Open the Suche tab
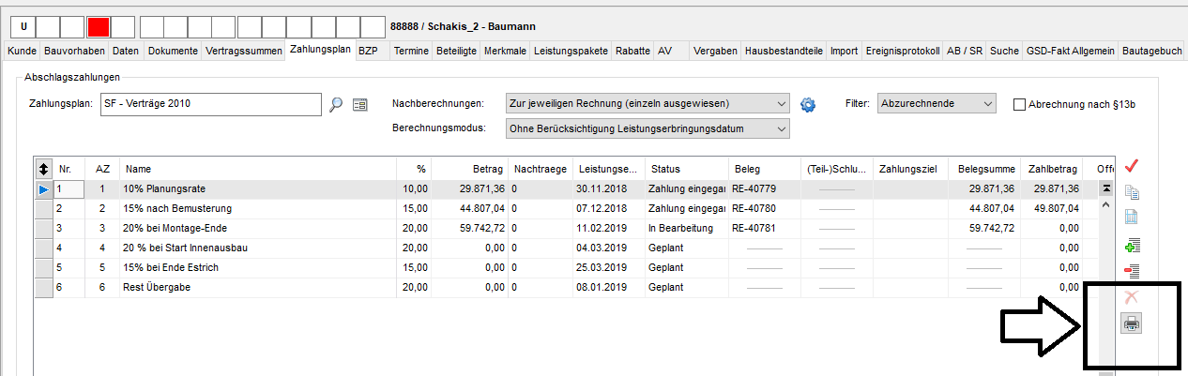1188x376 pixels. click(1004, 51)
